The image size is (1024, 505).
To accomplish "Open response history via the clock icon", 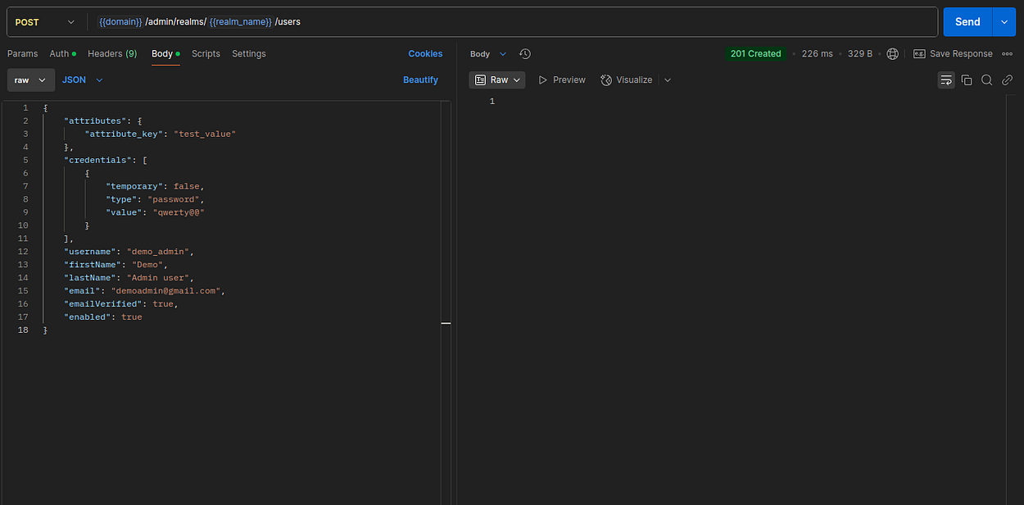I will [524, 53].
